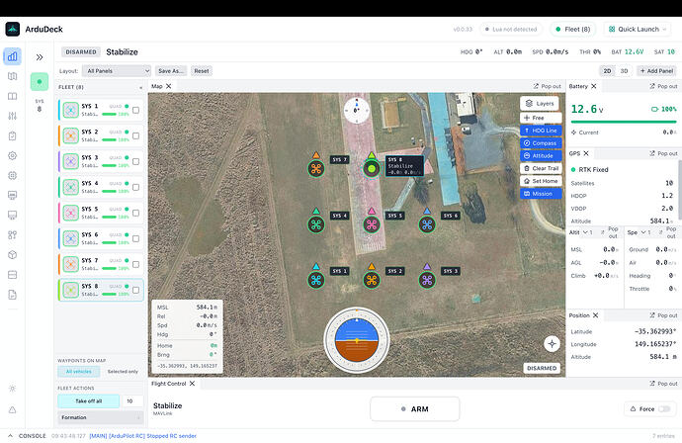Open the clipboard checklist sidebar icon
The width and height of the screenshot is (682, 443).
[12, 135]
